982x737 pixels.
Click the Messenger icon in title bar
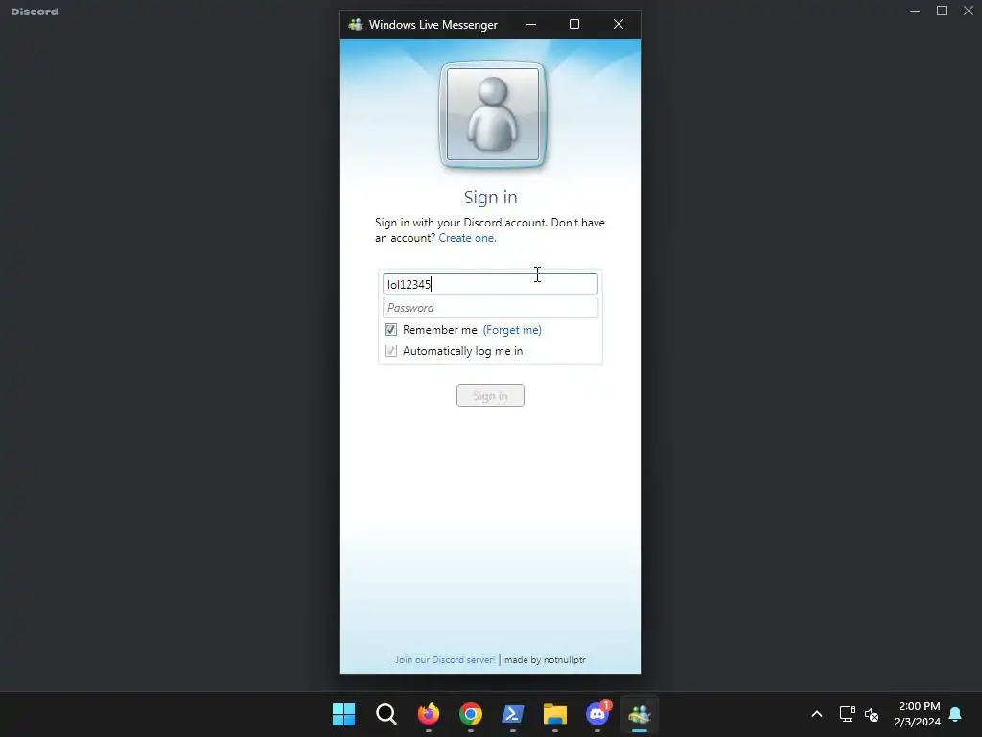356,24
